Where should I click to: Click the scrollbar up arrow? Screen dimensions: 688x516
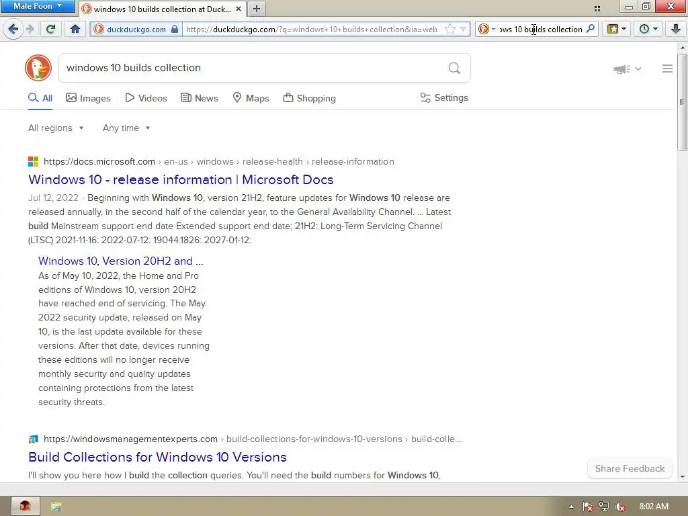(683, 48)
